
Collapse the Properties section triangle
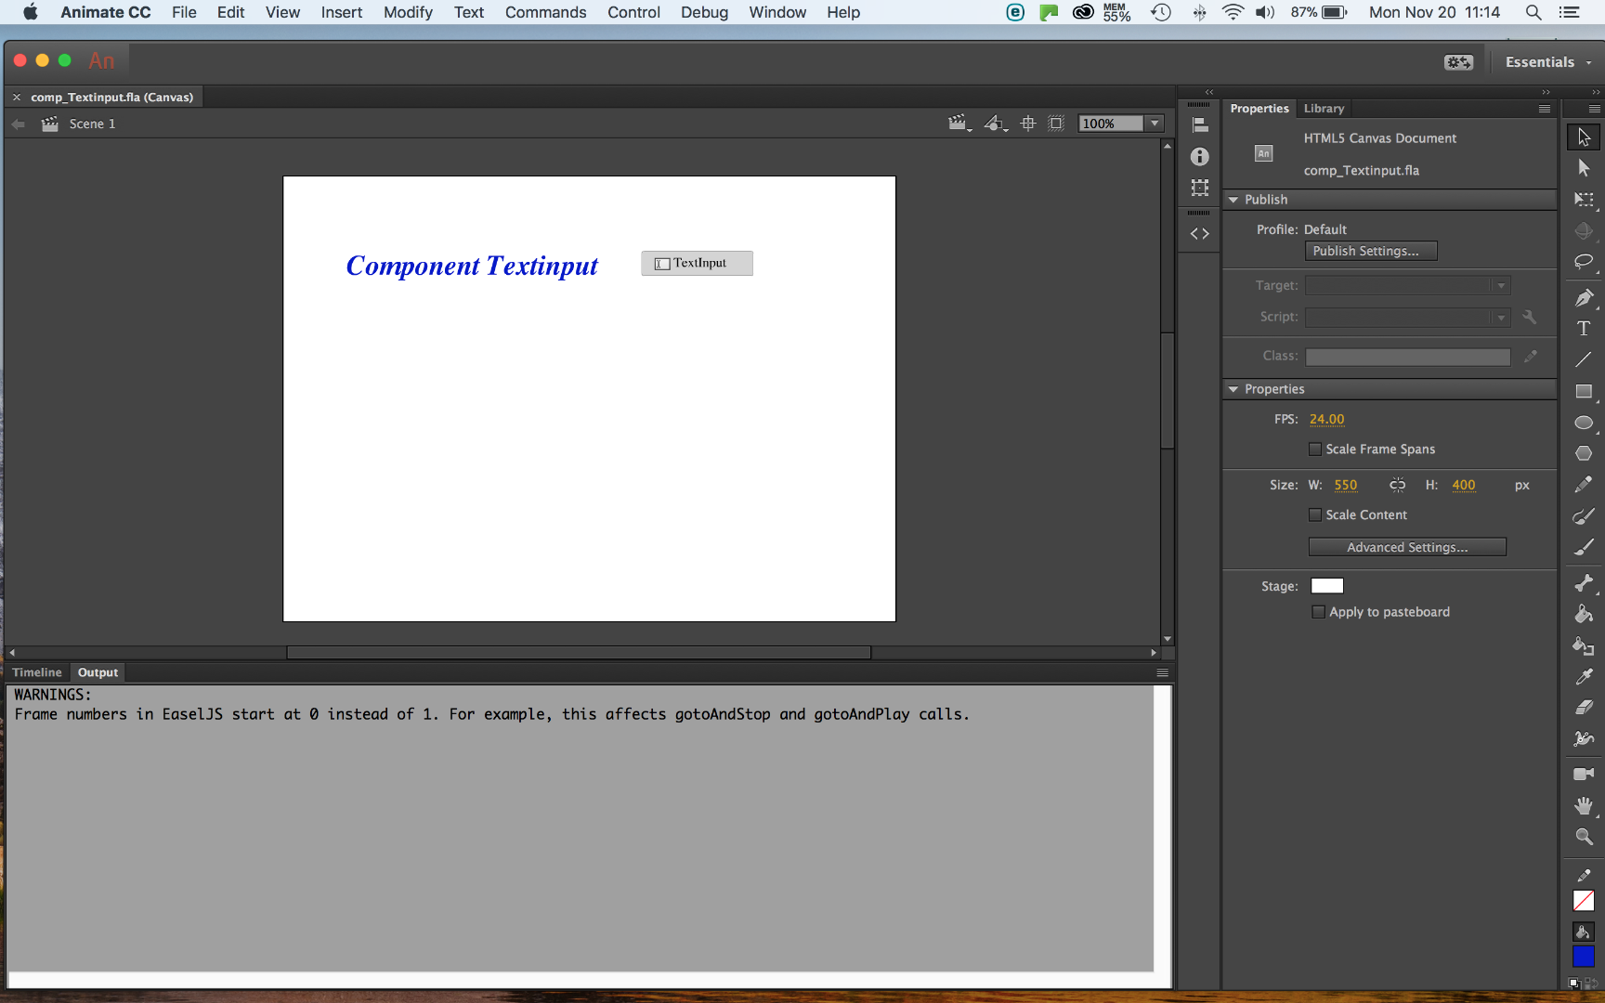[1233, 389]
